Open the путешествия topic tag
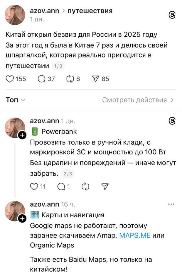The width and height of the screenshot is (182, 275). [90, 11]
